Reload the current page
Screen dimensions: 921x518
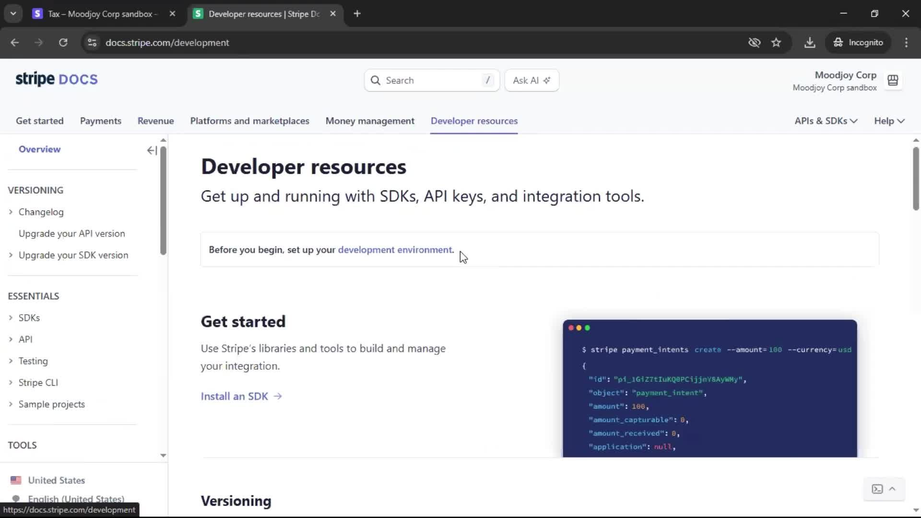63,43
